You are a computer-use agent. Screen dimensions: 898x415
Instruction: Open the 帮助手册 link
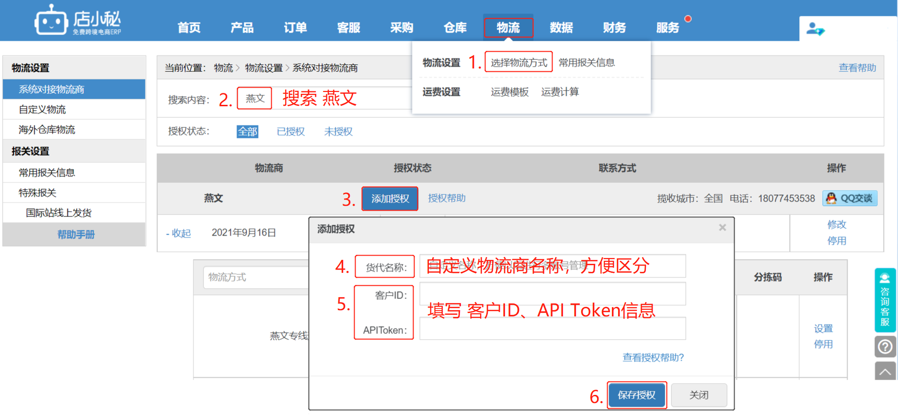click(76, 235)
